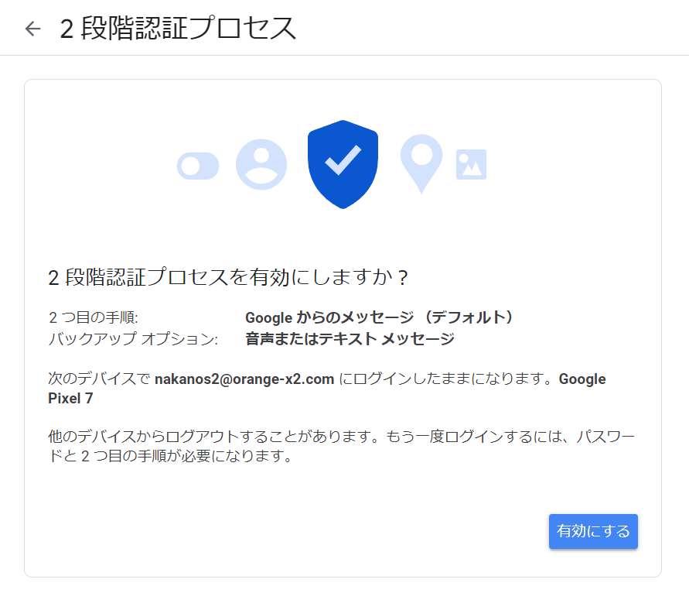
Task: Click the heading 2 段階認証プロセスを有効にしますか？
Action: pos(228,277)
